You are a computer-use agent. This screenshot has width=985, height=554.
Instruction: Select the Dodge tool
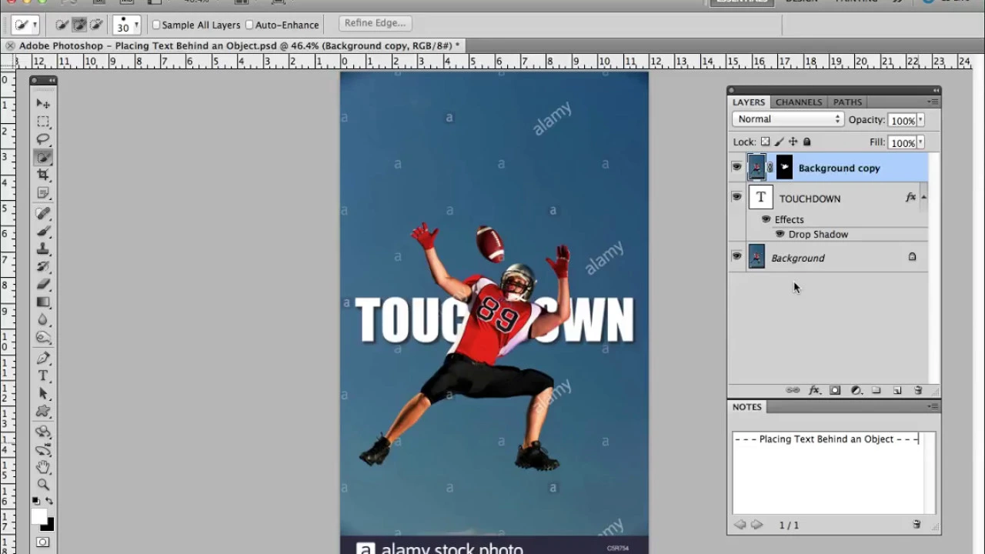point(43,337)
